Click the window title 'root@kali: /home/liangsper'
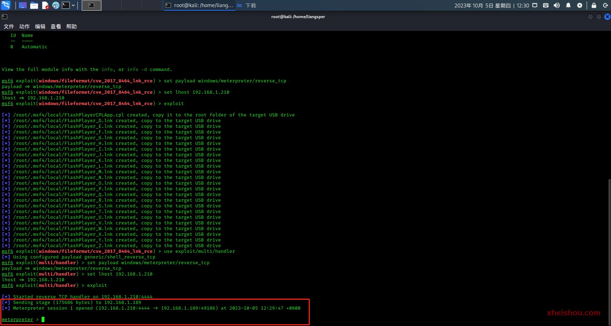 (298, 17)
